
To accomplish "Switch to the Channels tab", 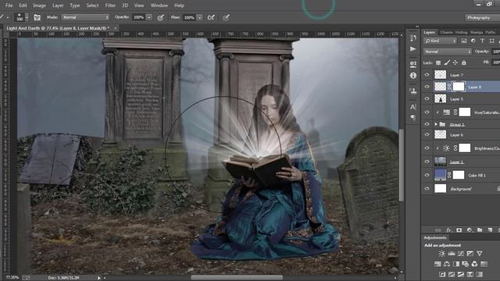I will [446, 32].
